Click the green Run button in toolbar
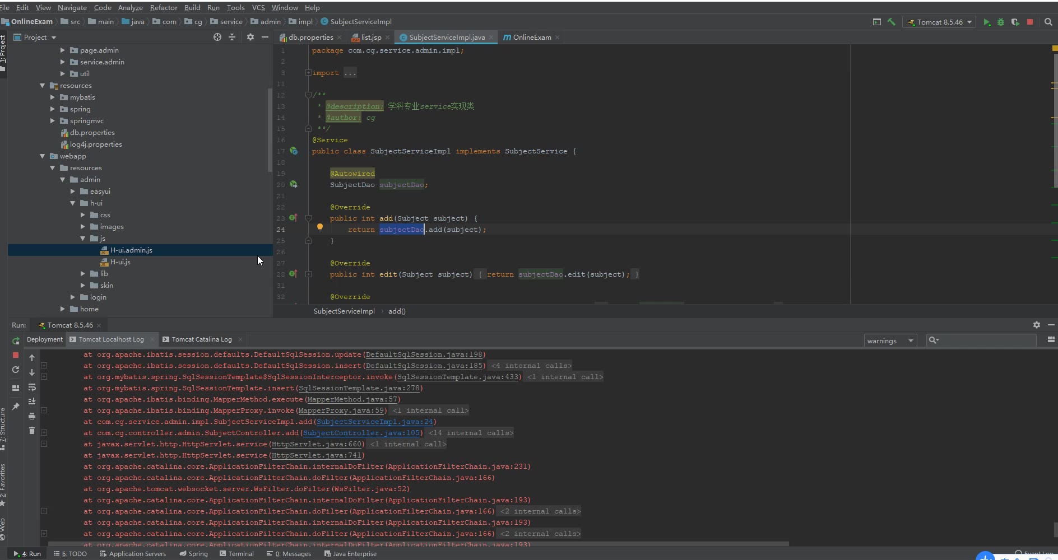Image resolution: width=1058 pixels, height=560 pixels. point(987,22)
